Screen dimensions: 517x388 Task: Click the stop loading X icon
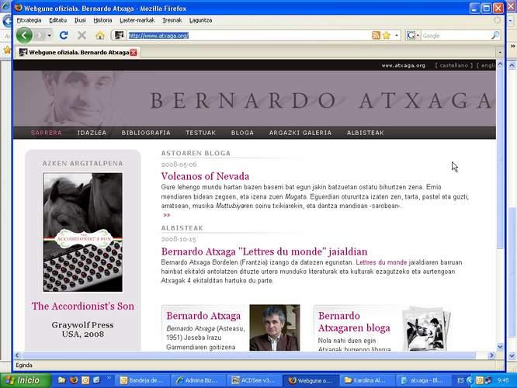click(x=82, y=35)
